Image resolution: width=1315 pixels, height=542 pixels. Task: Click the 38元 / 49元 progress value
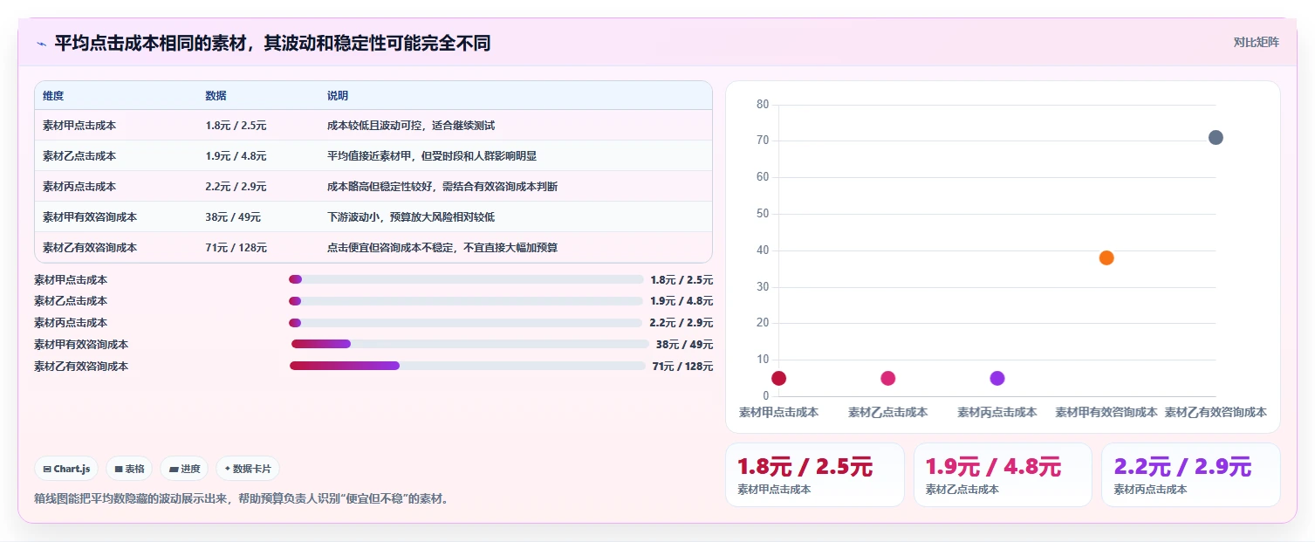pos(684,345)
